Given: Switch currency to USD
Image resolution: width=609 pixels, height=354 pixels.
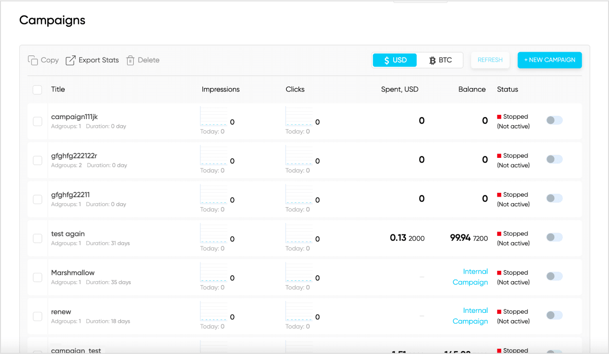Looking at the screenshot, I should (395, 60).
